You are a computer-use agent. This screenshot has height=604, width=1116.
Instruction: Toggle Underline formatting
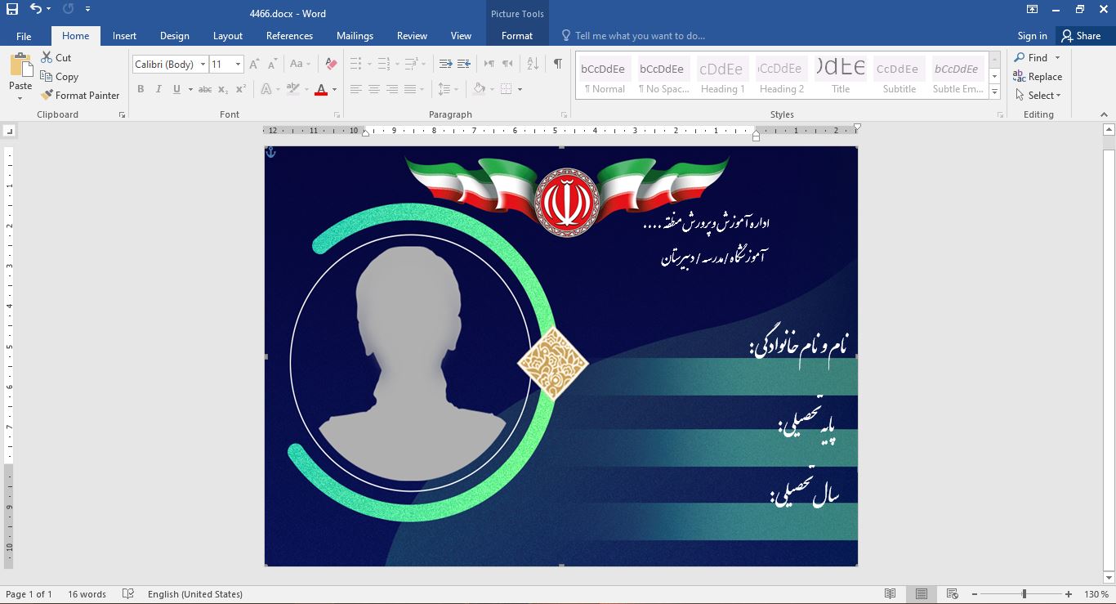tap(176, 89)
